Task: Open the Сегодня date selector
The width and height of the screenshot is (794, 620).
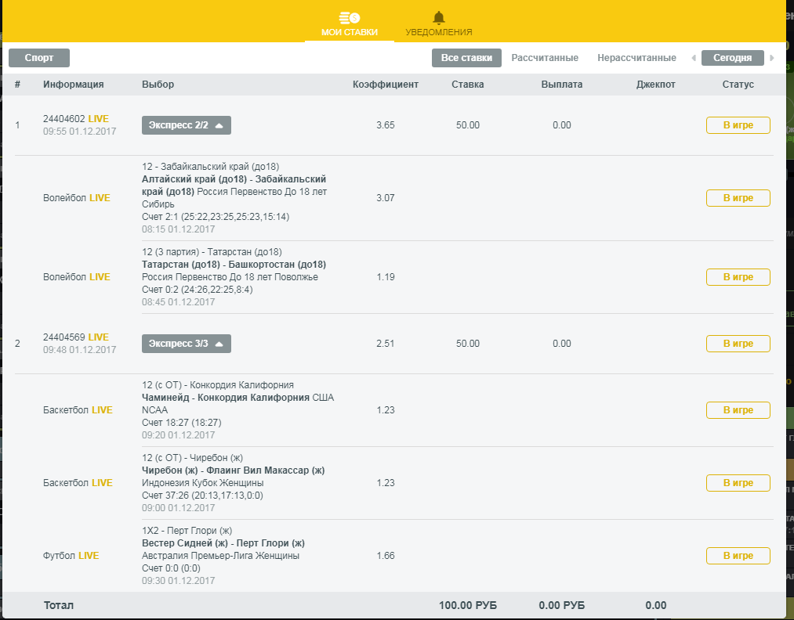Action: coord(732,58)
